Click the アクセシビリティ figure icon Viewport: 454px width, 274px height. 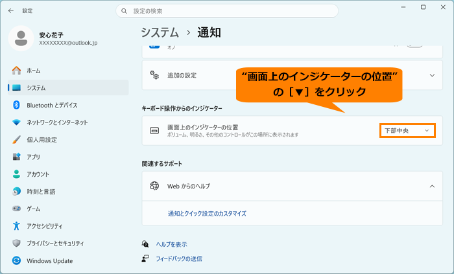(x=16, y=225)
